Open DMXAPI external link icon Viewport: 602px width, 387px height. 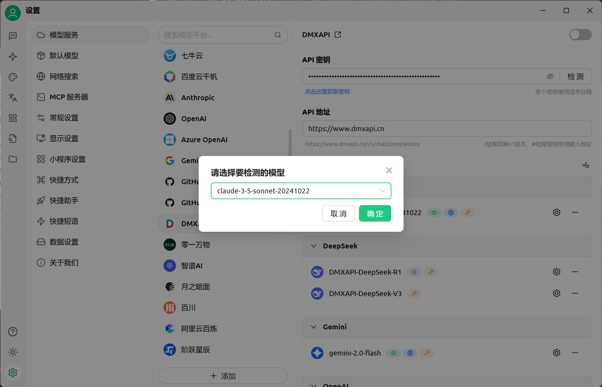(x=338, y=35)
